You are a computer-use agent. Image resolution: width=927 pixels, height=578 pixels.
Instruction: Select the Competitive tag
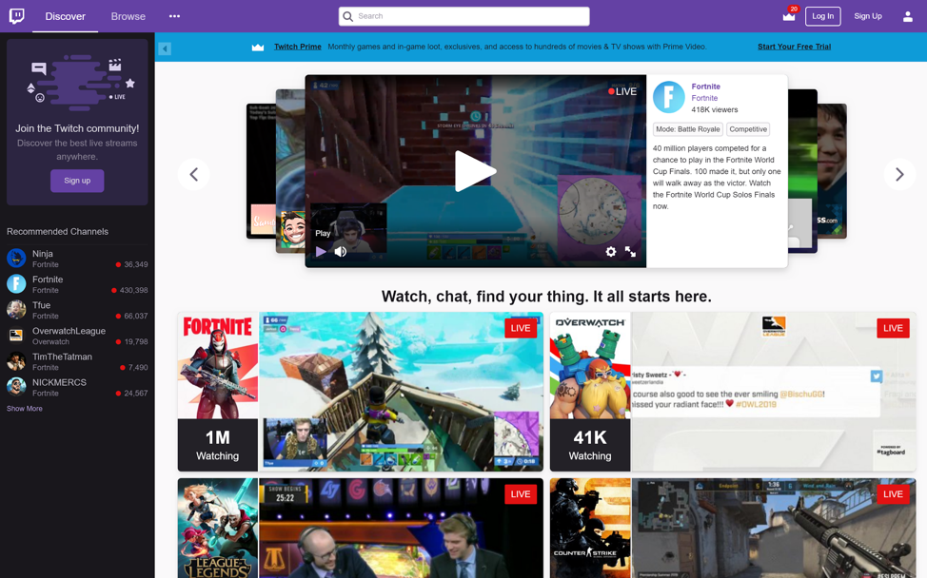(748, 129)
